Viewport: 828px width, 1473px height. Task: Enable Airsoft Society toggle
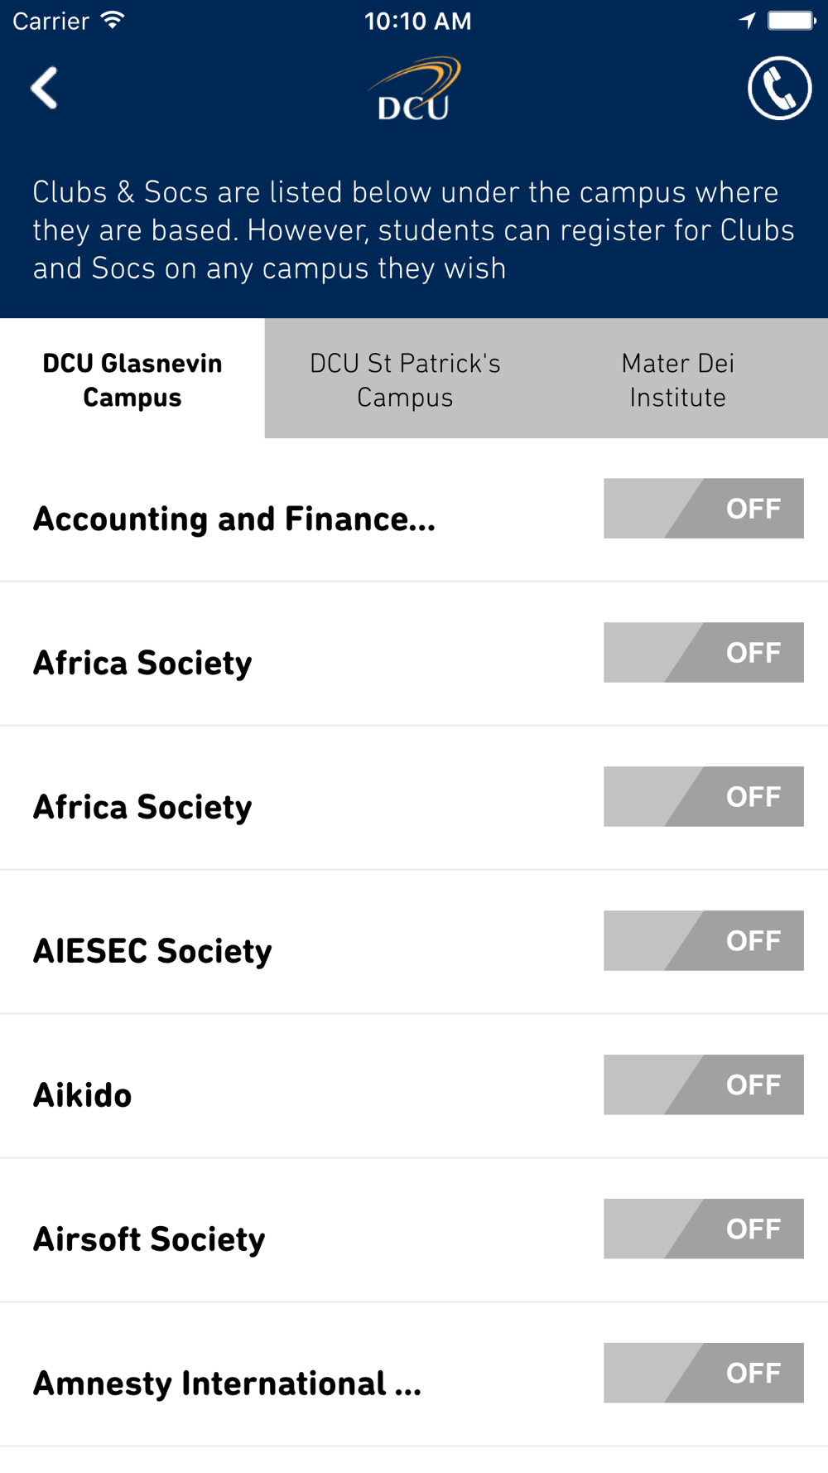703,1229
